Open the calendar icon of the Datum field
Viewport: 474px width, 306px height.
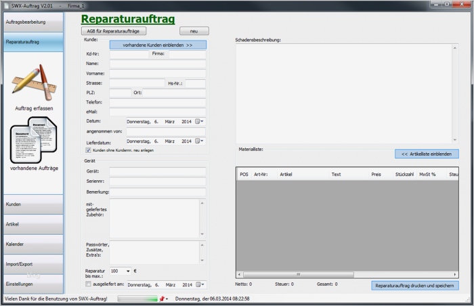coord(198,121)
